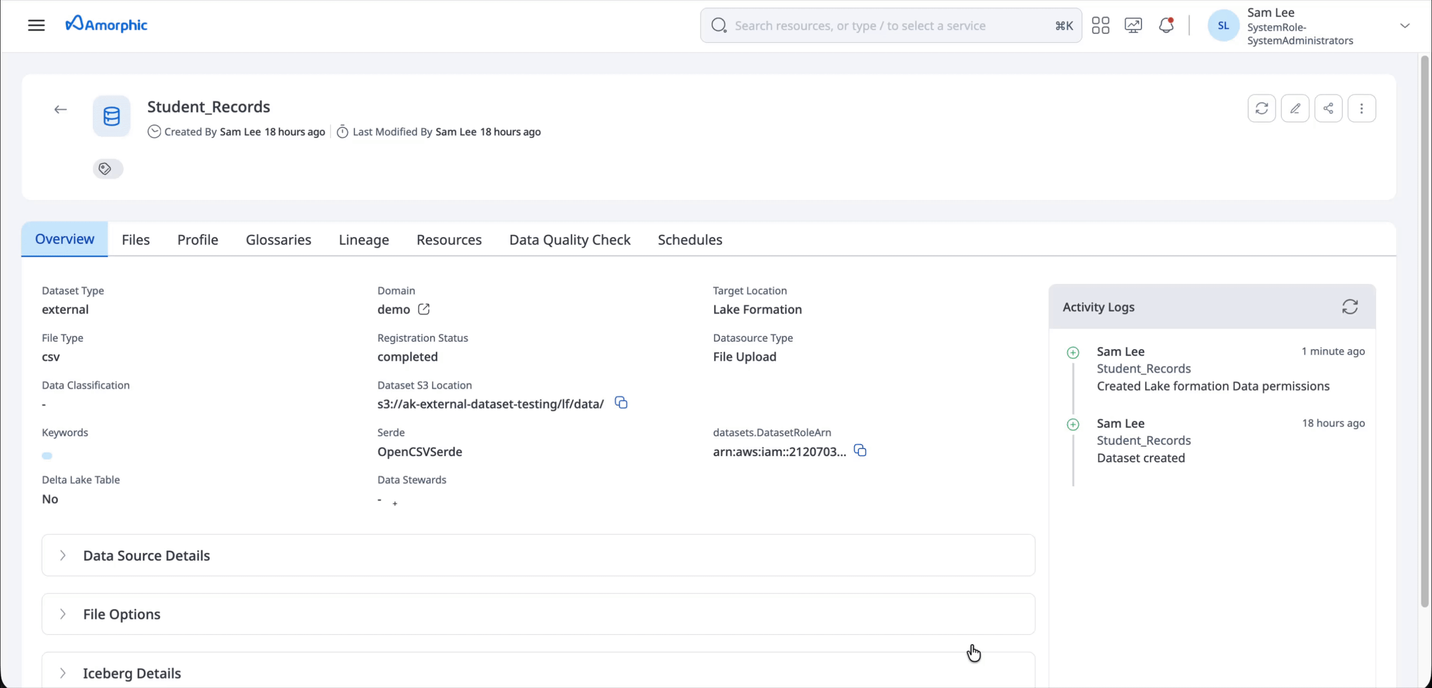
Task: Open the Resources tab
Action: pos(448,240)
